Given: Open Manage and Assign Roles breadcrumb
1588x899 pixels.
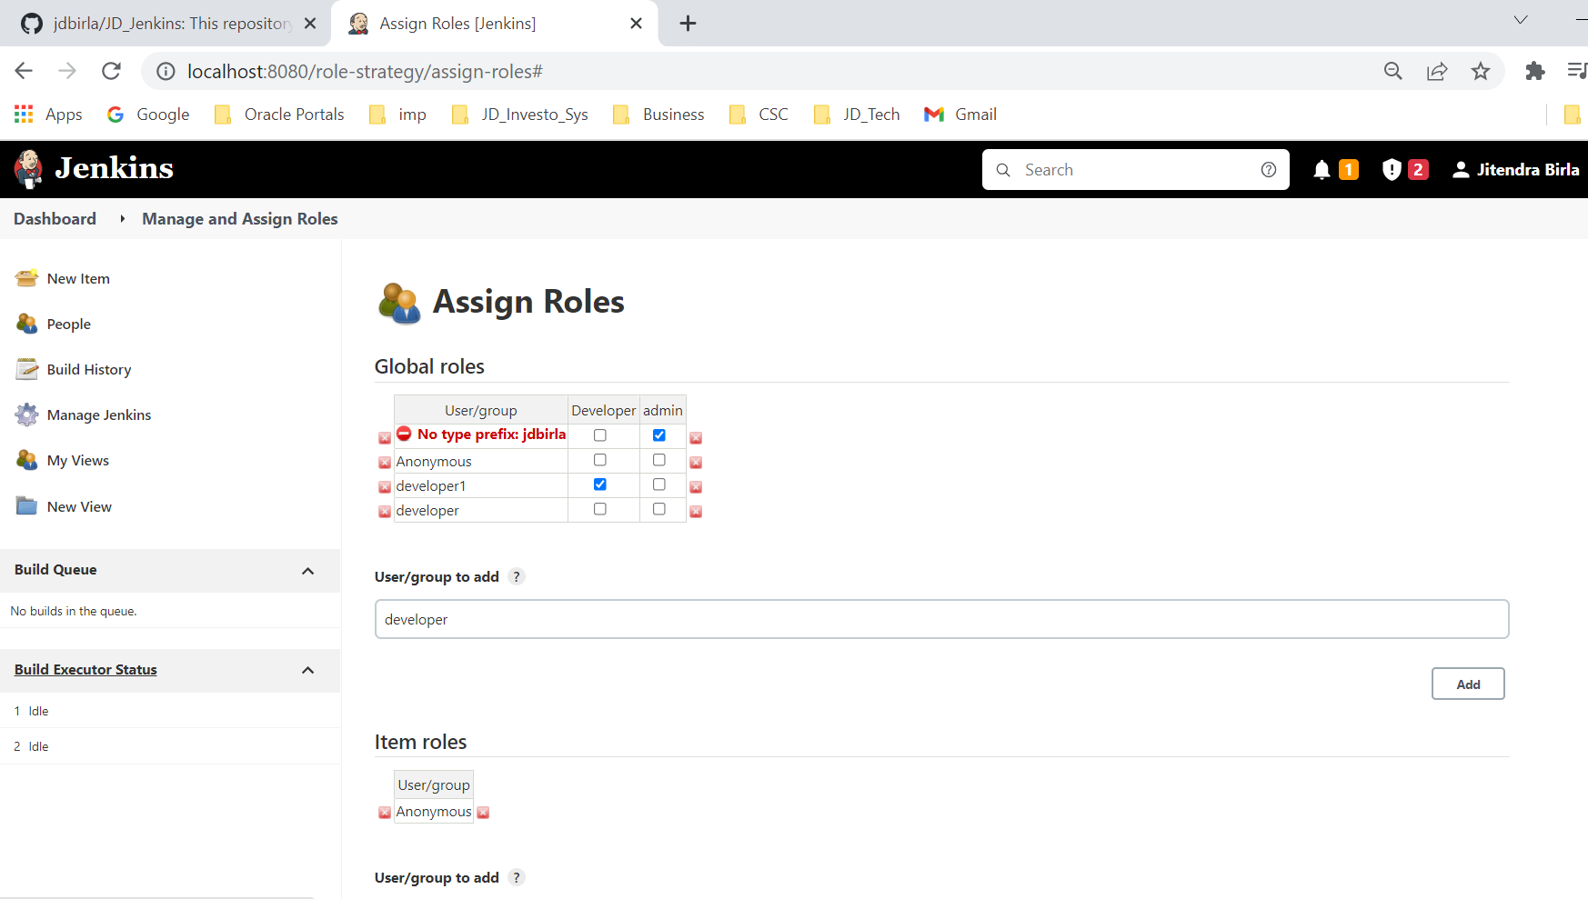Looking at the screenshot, I should (240, 219).
